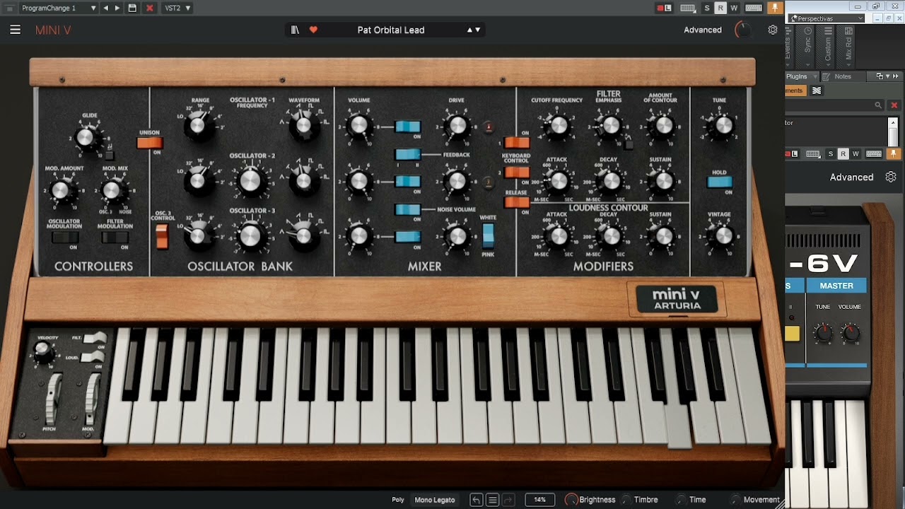Select the Instruments sub-tab

[795, 90]
